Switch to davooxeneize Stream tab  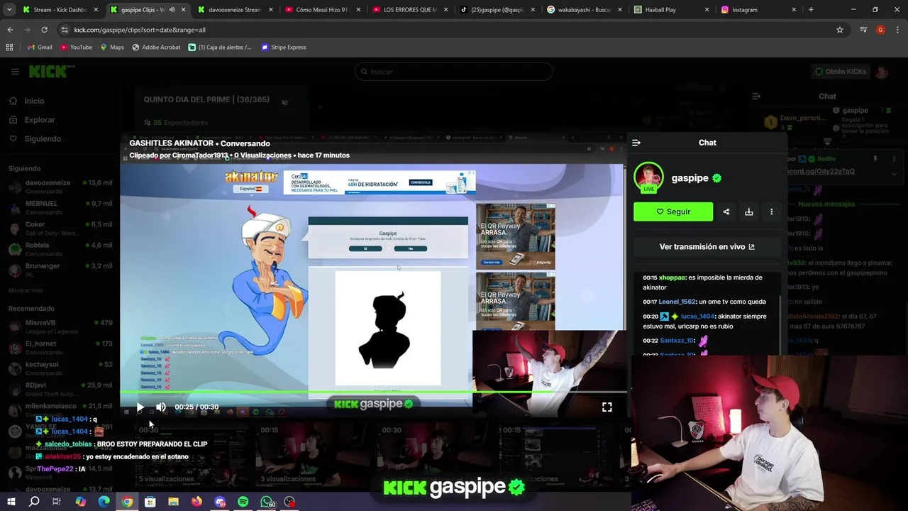tap(235, 10)
